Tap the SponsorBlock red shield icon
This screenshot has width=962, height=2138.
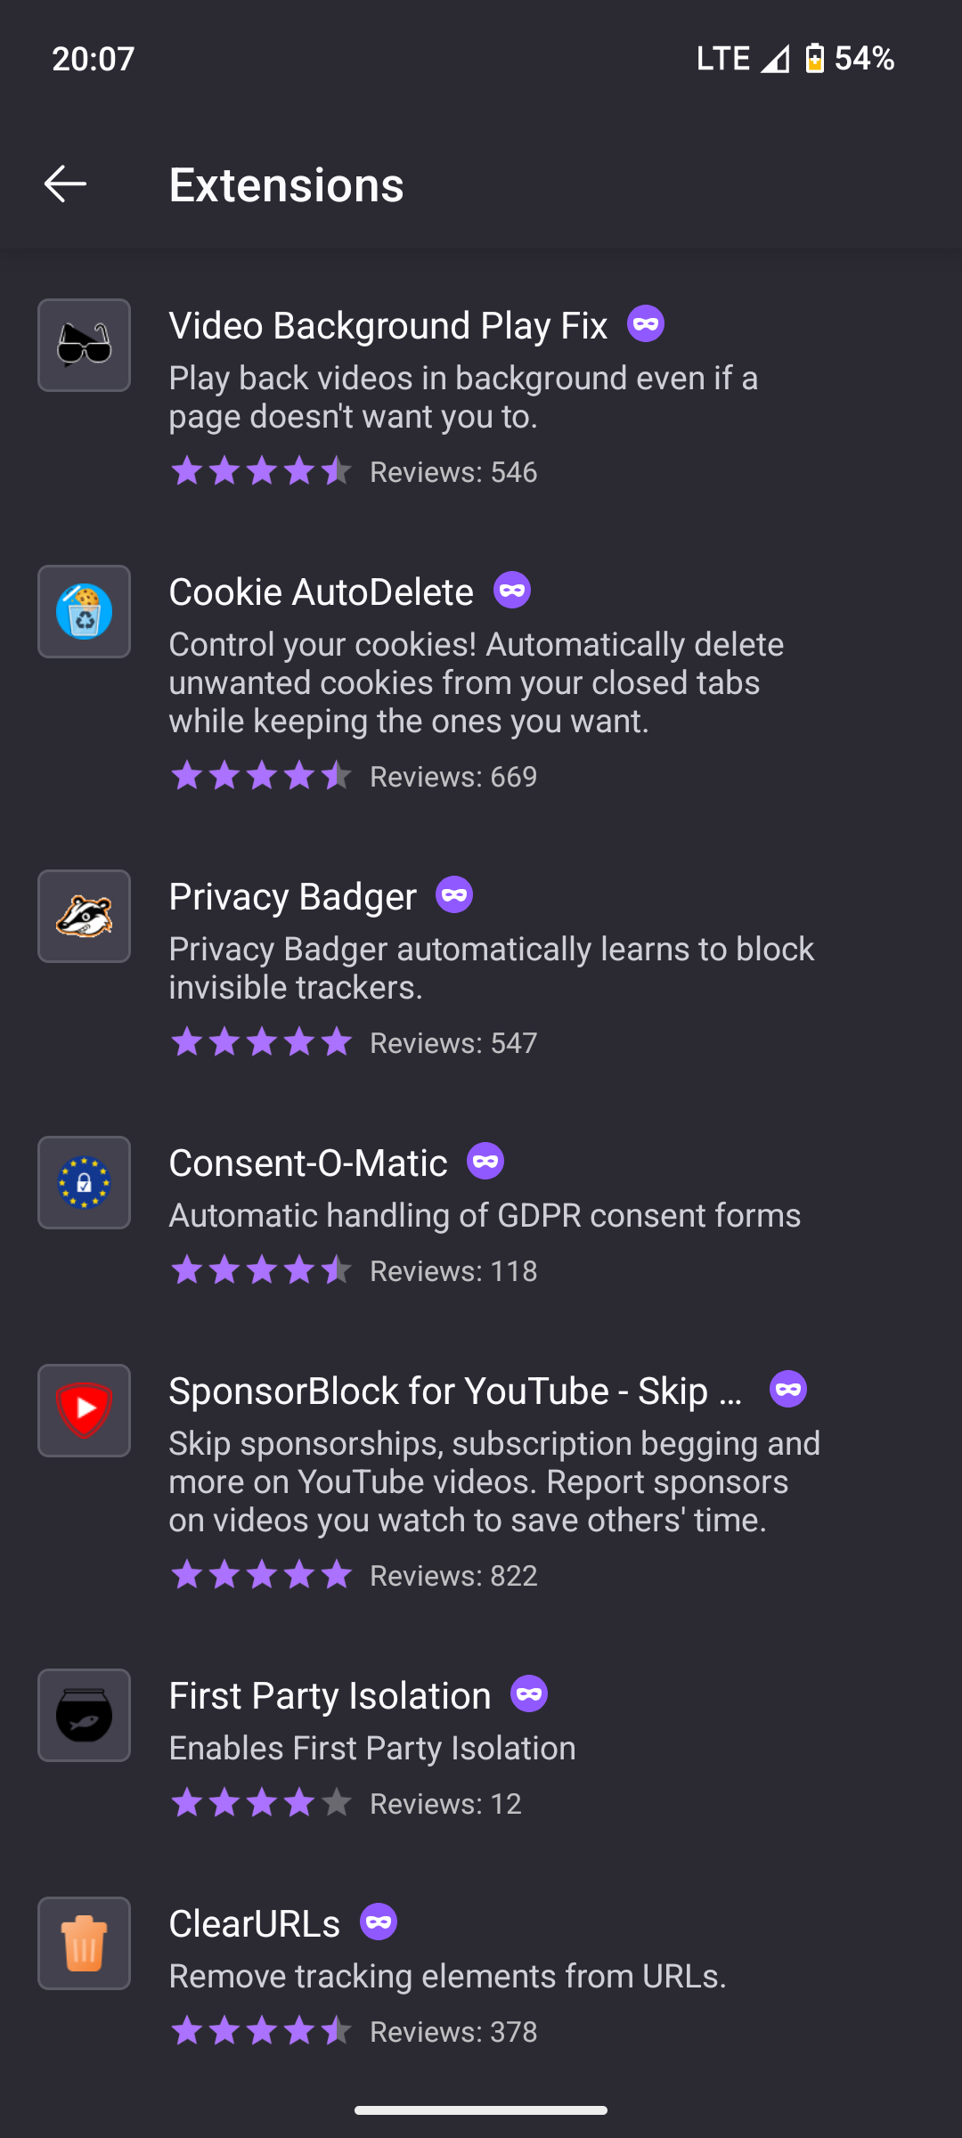coord(84,1410)
